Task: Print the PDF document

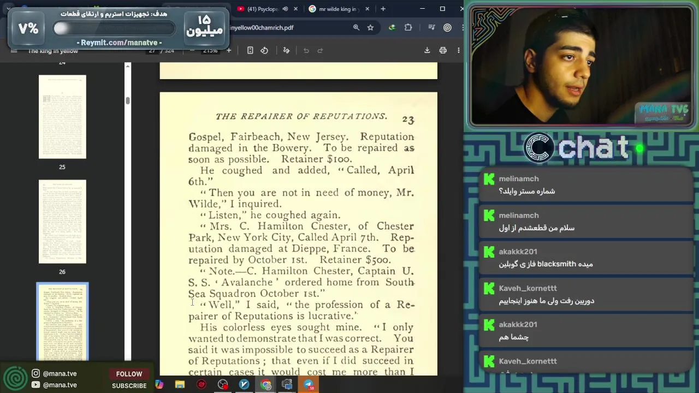Action: tap(443, 50)
